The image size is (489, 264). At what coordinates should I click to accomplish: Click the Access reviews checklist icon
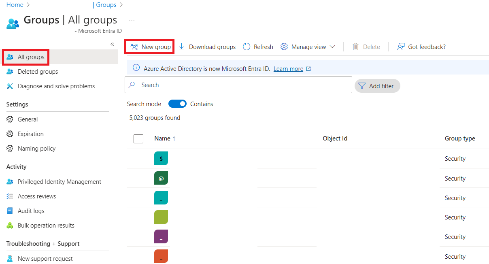click(10, 196)
